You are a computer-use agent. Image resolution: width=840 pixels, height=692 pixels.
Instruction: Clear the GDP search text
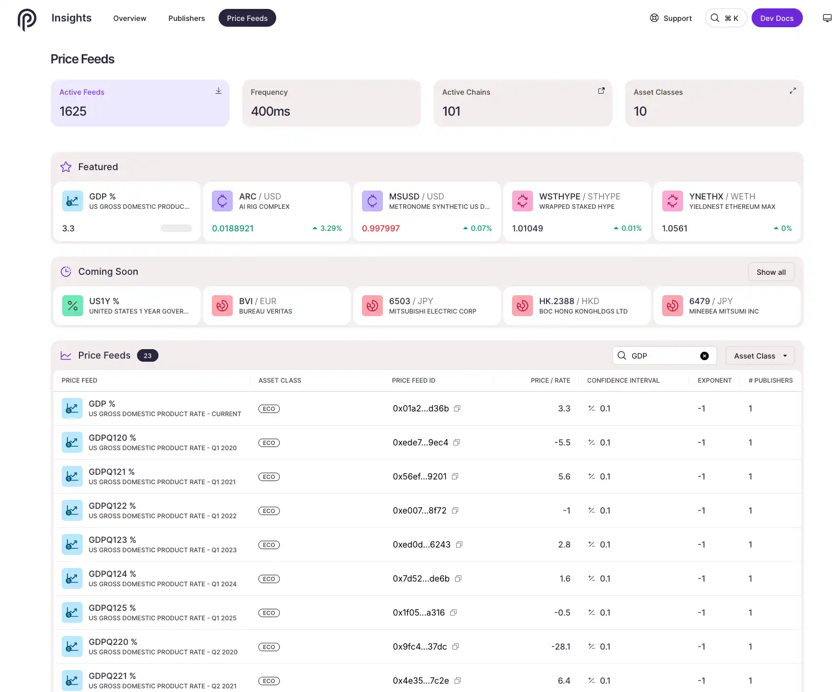pyautogui.click(x=704, y=356)
